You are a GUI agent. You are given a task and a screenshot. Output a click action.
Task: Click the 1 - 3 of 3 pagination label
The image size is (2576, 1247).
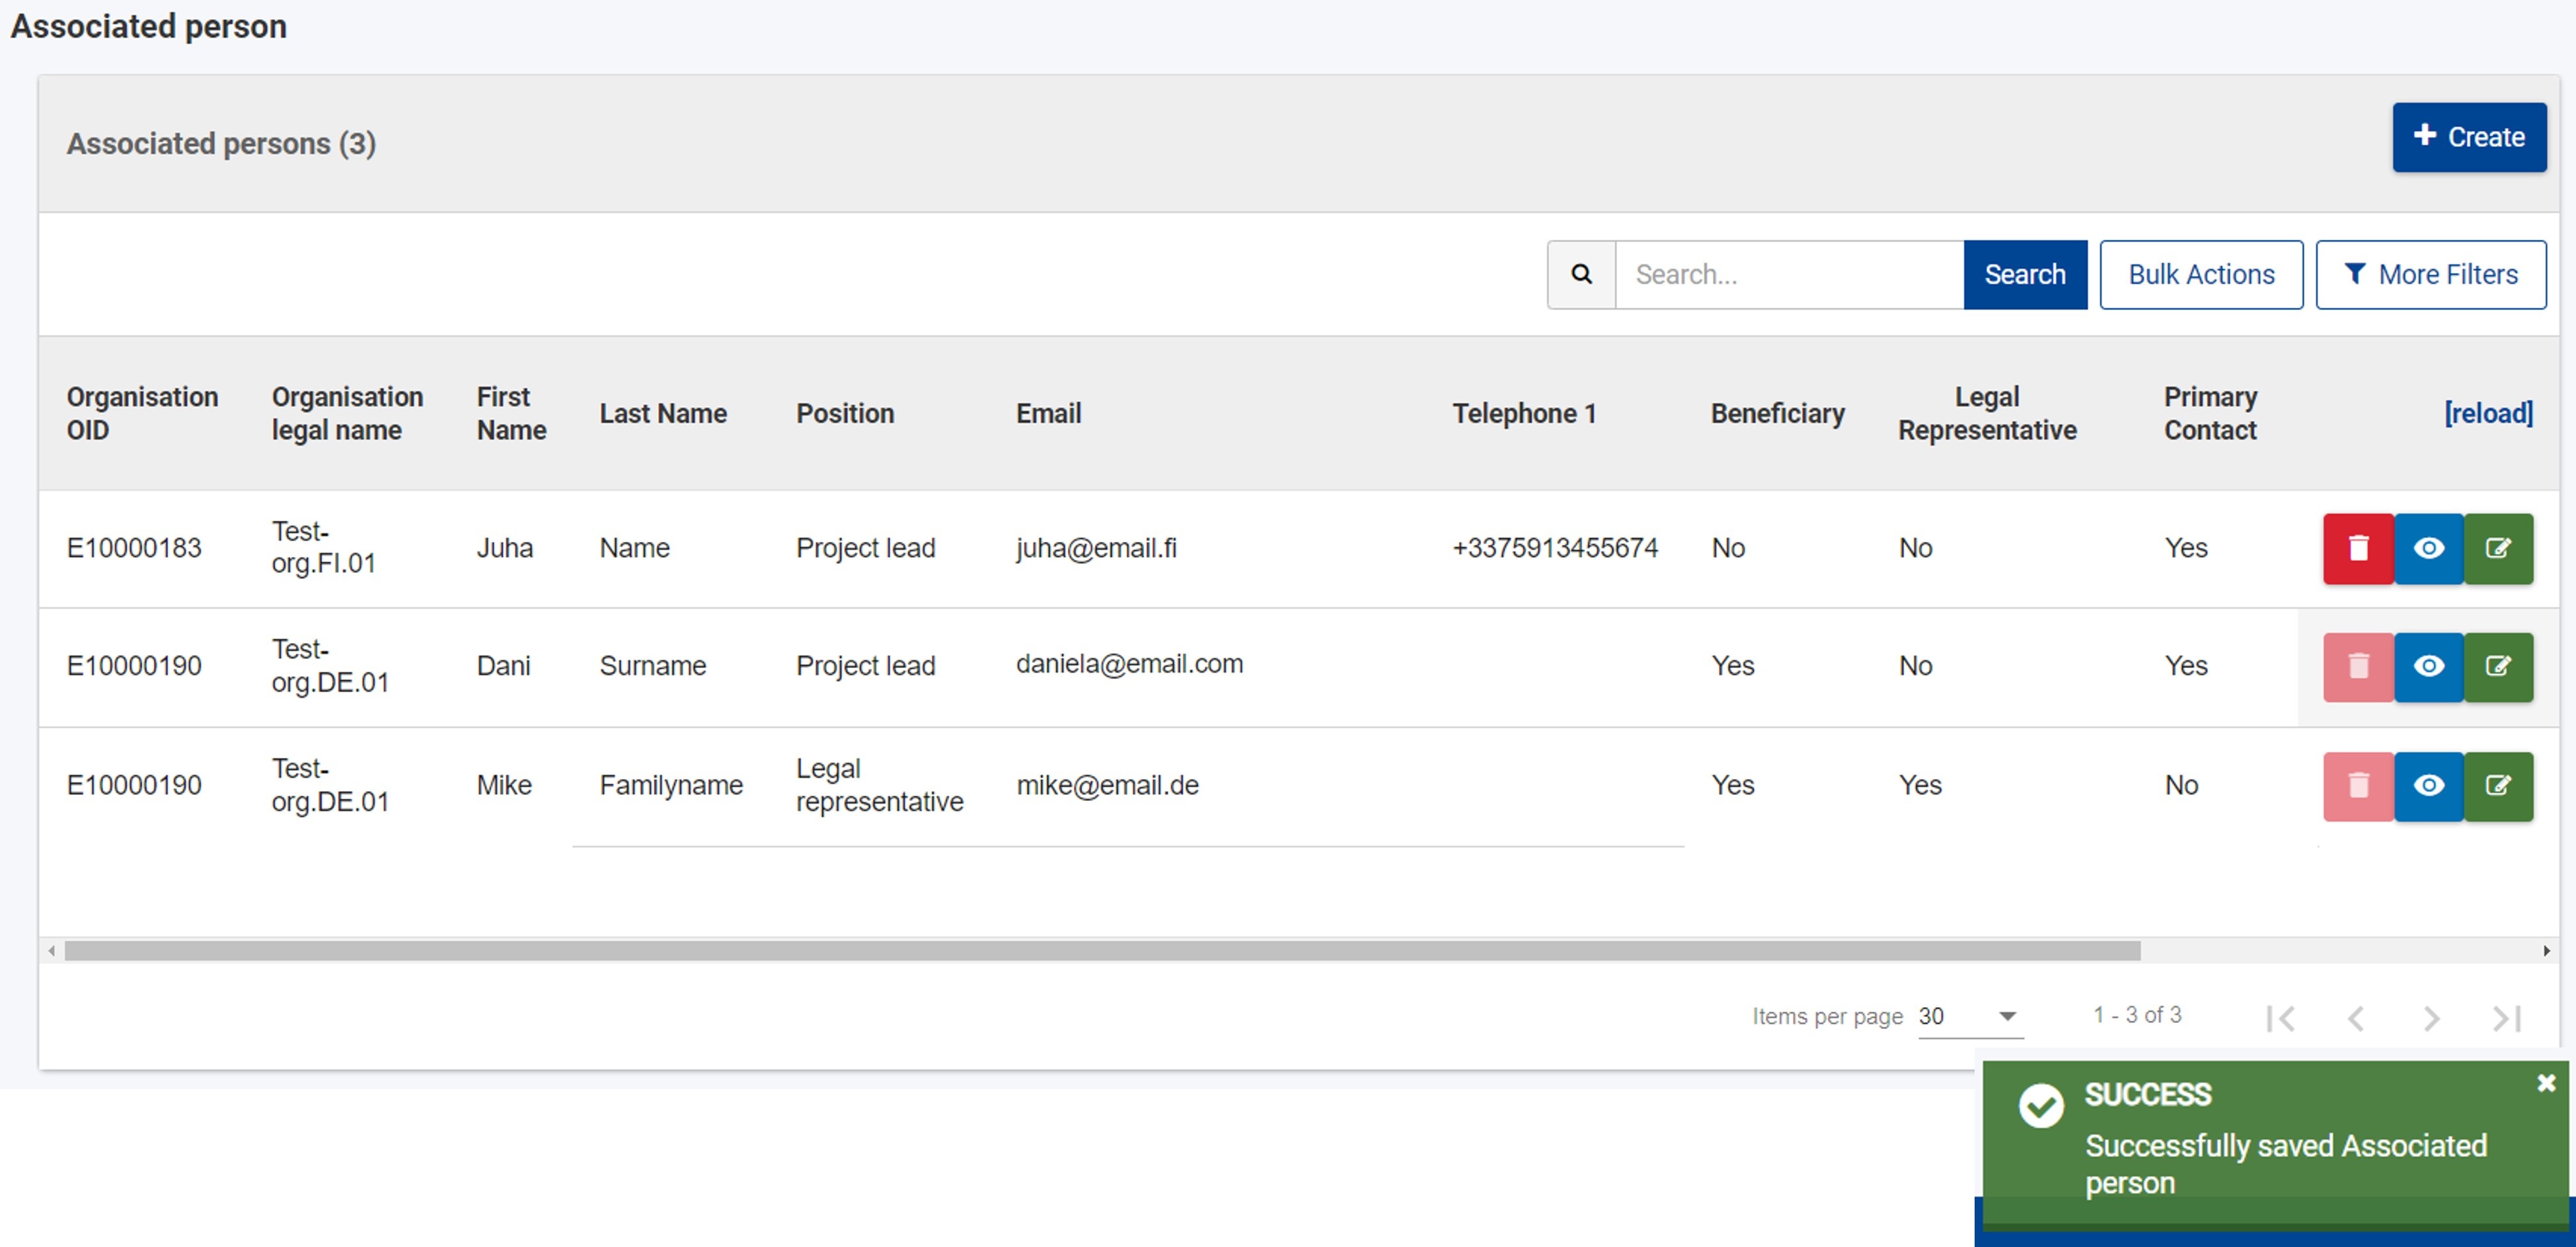pyautogui.click(x=2137, y=1015)
